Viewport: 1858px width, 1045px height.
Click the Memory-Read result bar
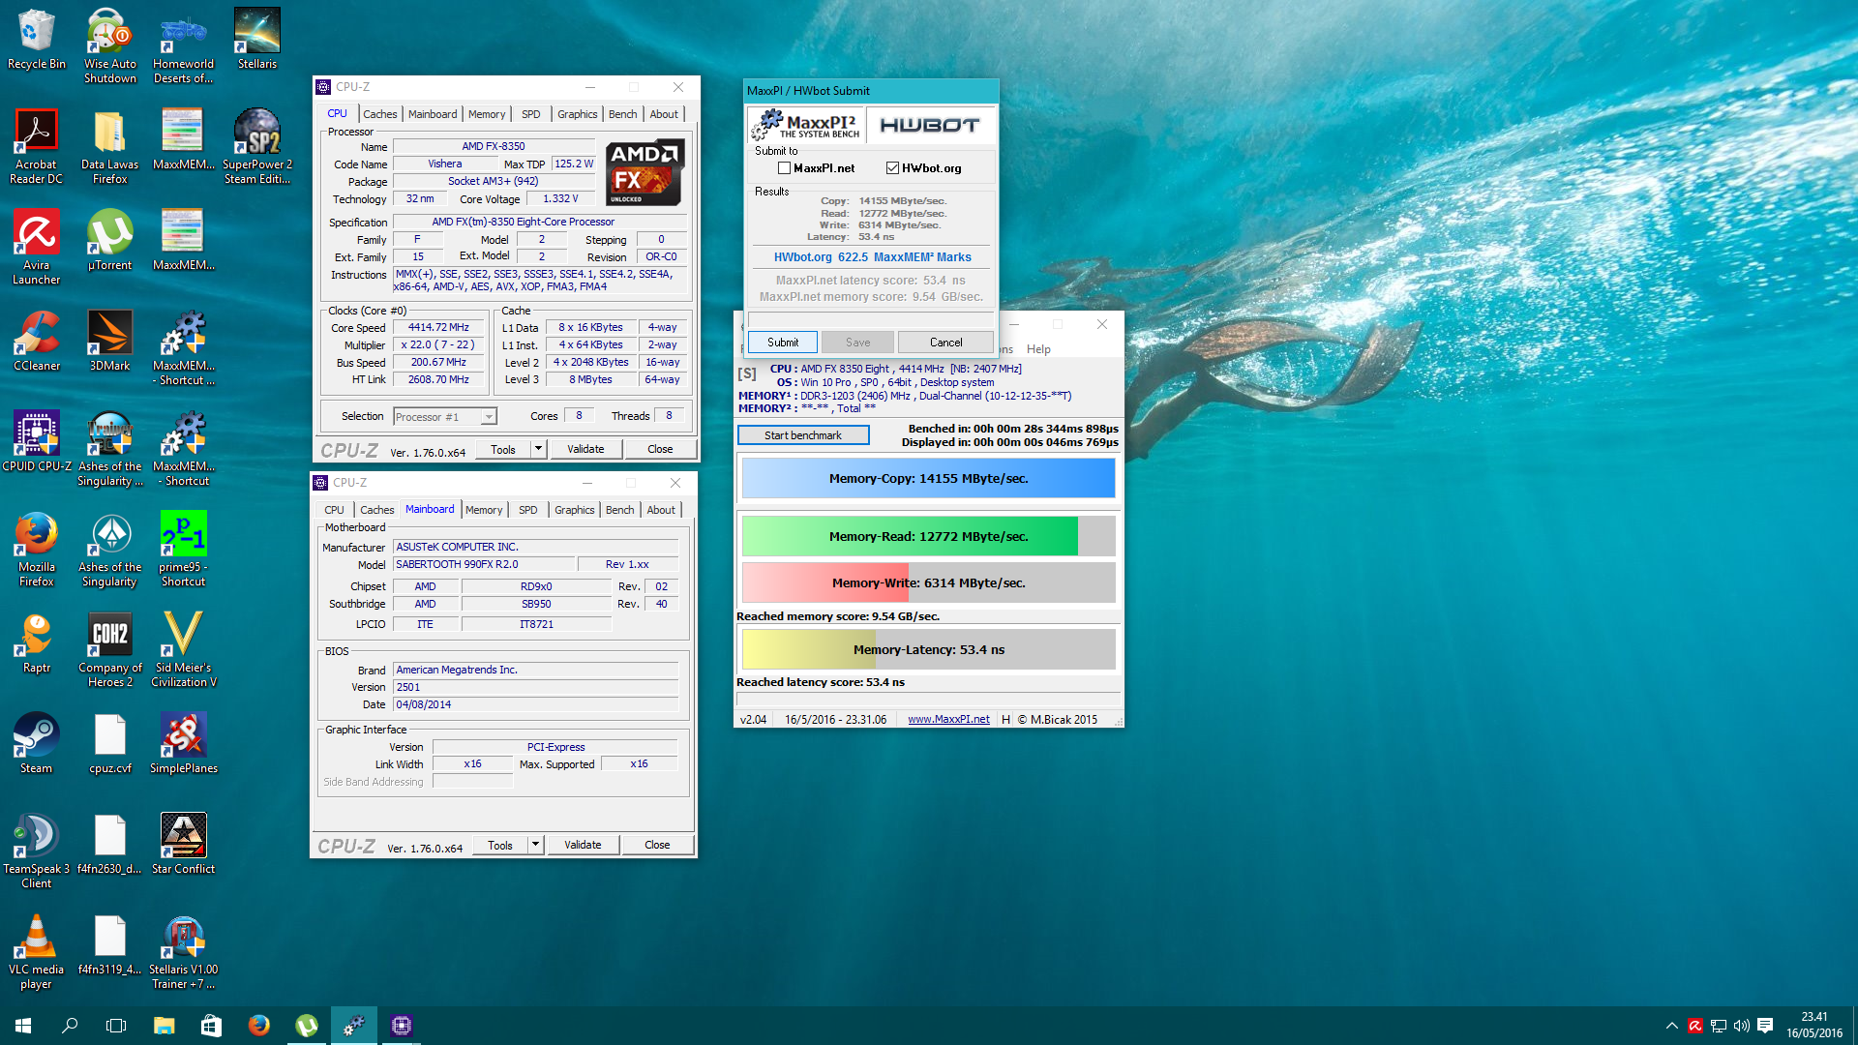coord(928,536)
